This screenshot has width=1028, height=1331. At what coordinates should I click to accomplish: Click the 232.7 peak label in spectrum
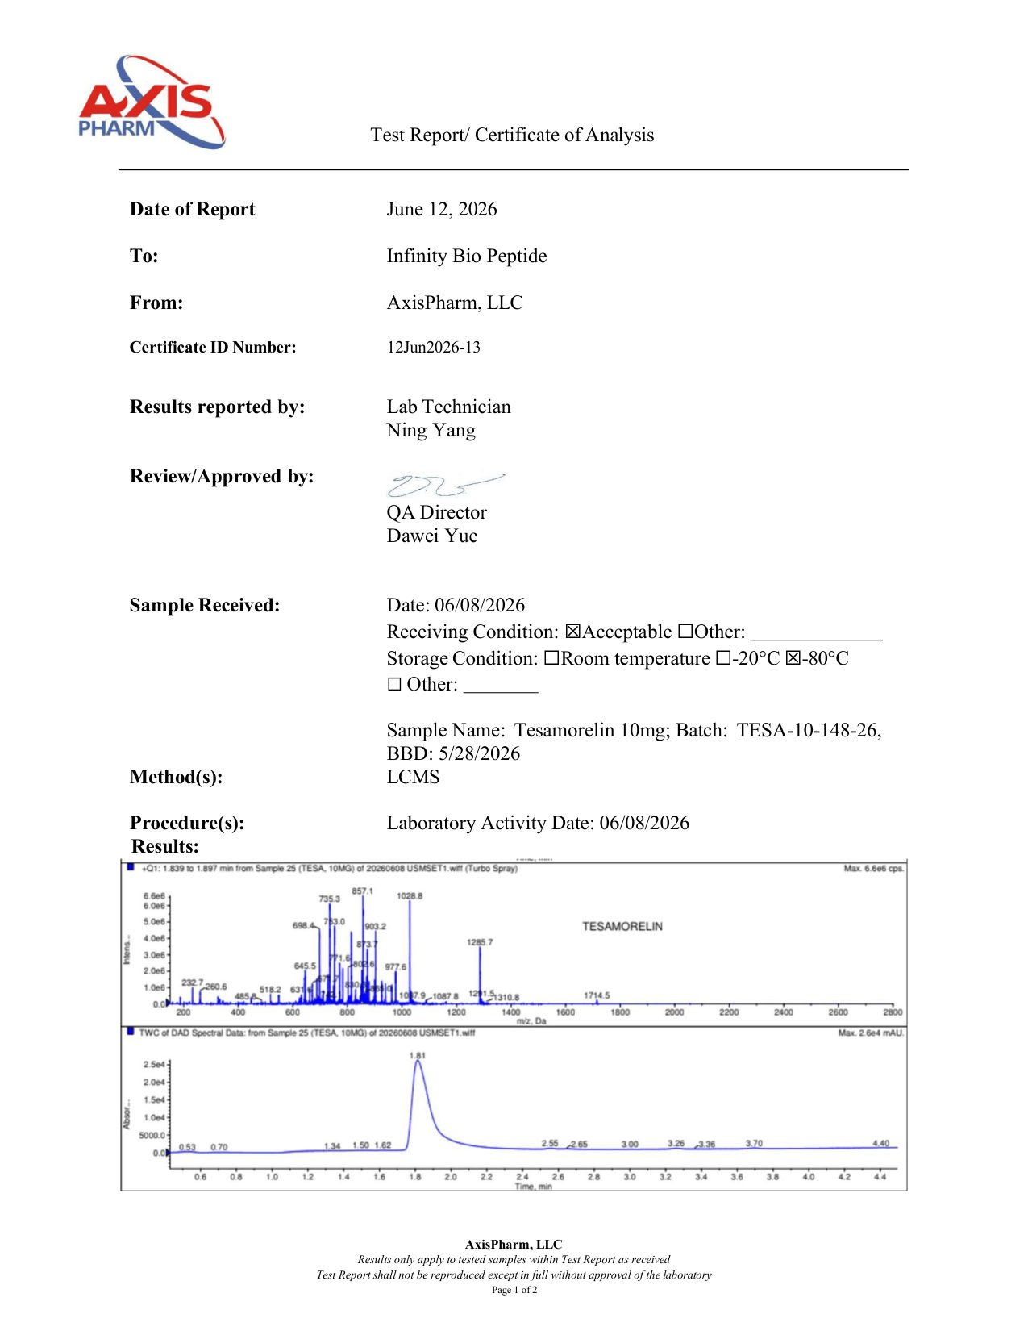point(192,982)
